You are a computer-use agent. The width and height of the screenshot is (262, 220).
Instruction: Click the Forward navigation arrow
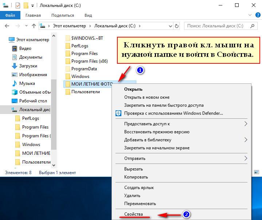pyautogui.click(x=17, y=26)
